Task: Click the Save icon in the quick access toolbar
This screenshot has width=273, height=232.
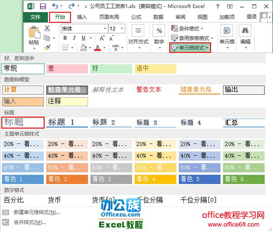Action: (43, 6)
